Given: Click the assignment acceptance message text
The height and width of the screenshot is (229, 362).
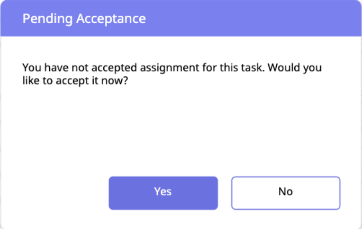Looking at the screenshot, I should [x=172, y=73].
